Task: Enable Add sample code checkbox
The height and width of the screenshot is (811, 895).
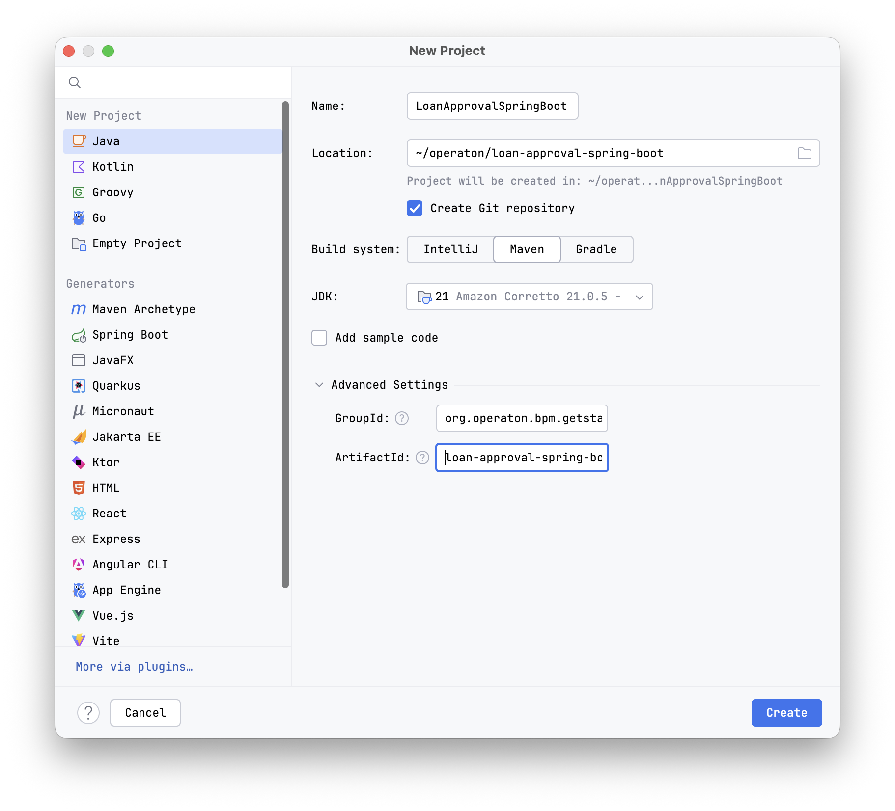Action: 319,338
